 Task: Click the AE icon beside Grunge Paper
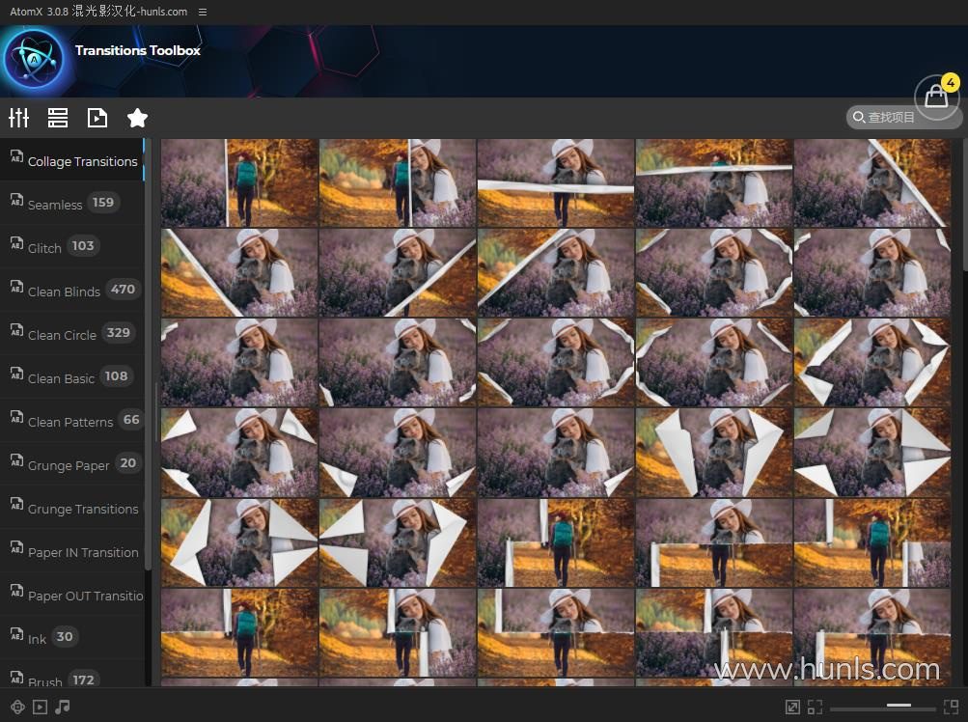point(16,460)
